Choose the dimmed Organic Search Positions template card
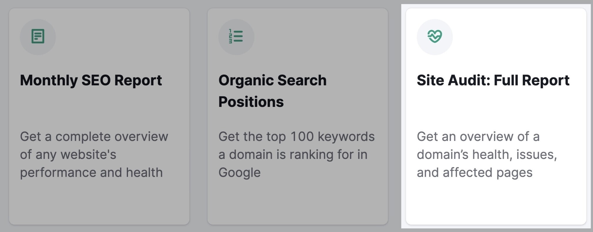593x232 pixels. [298, 116]
